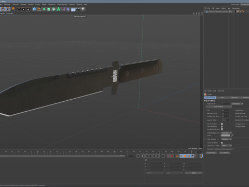Click viewport layout toggle icon

pos(202,14)
